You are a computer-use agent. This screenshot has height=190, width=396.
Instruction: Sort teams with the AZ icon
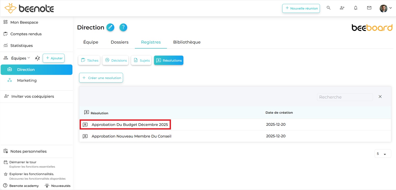[x=37, y=58]
